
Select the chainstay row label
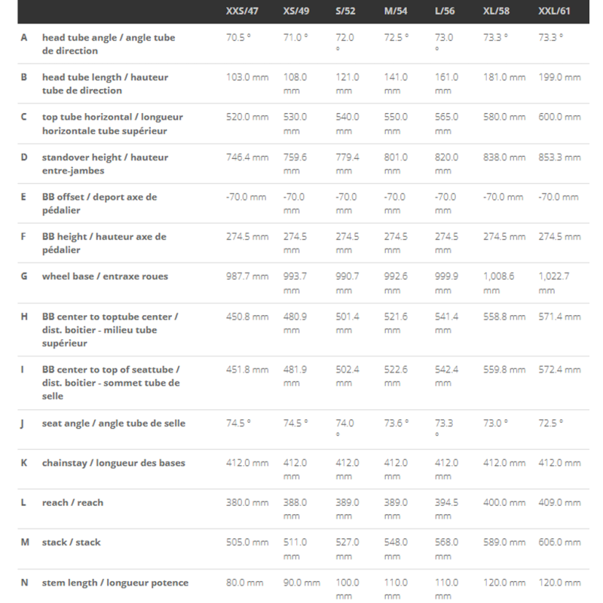click(113, 463)
